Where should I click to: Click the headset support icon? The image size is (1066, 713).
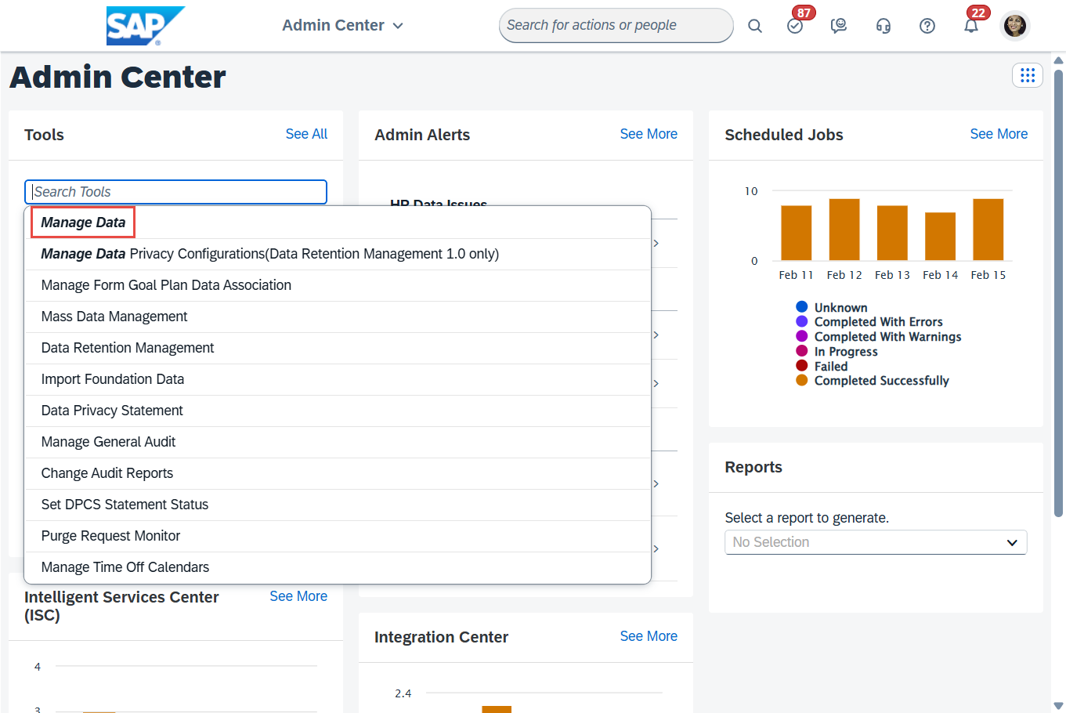pos(883,26)
